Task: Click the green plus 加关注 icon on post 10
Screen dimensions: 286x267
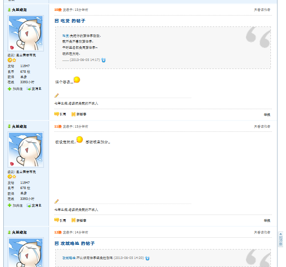Action: 9,89
